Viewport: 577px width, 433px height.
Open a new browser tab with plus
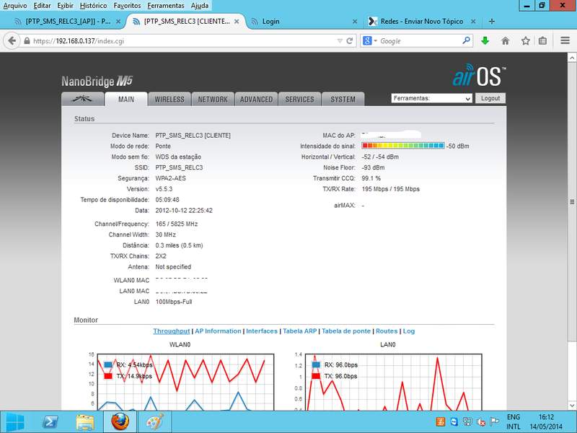(492, 22)
